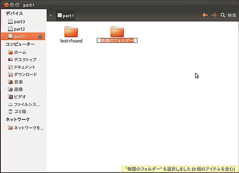Go to ホーム folder
239x173 pixels.
coord(23,52)
